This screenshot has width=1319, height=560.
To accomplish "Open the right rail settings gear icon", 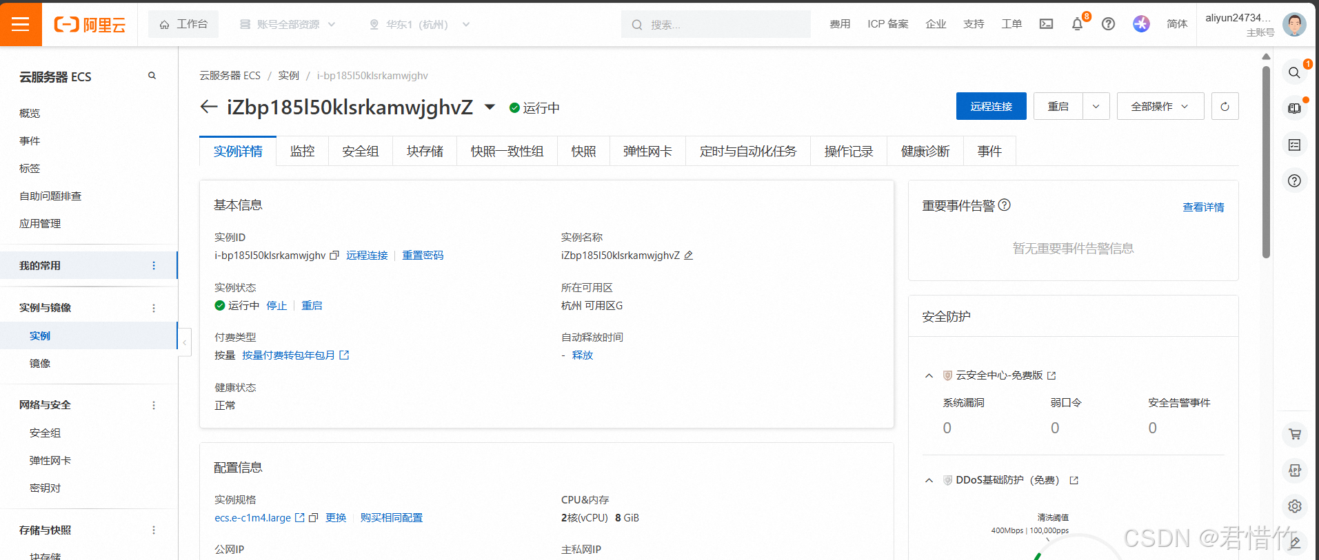I will (1294, 506).
